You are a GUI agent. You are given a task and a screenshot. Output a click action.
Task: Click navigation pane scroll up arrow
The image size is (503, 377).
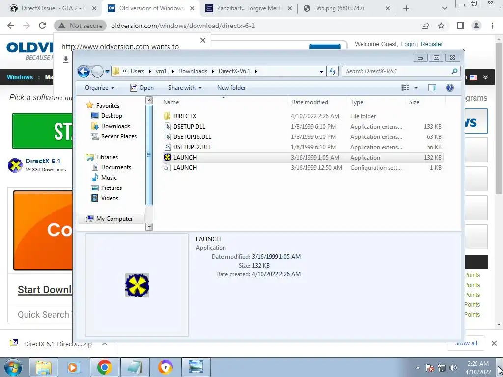click(149, 100)
